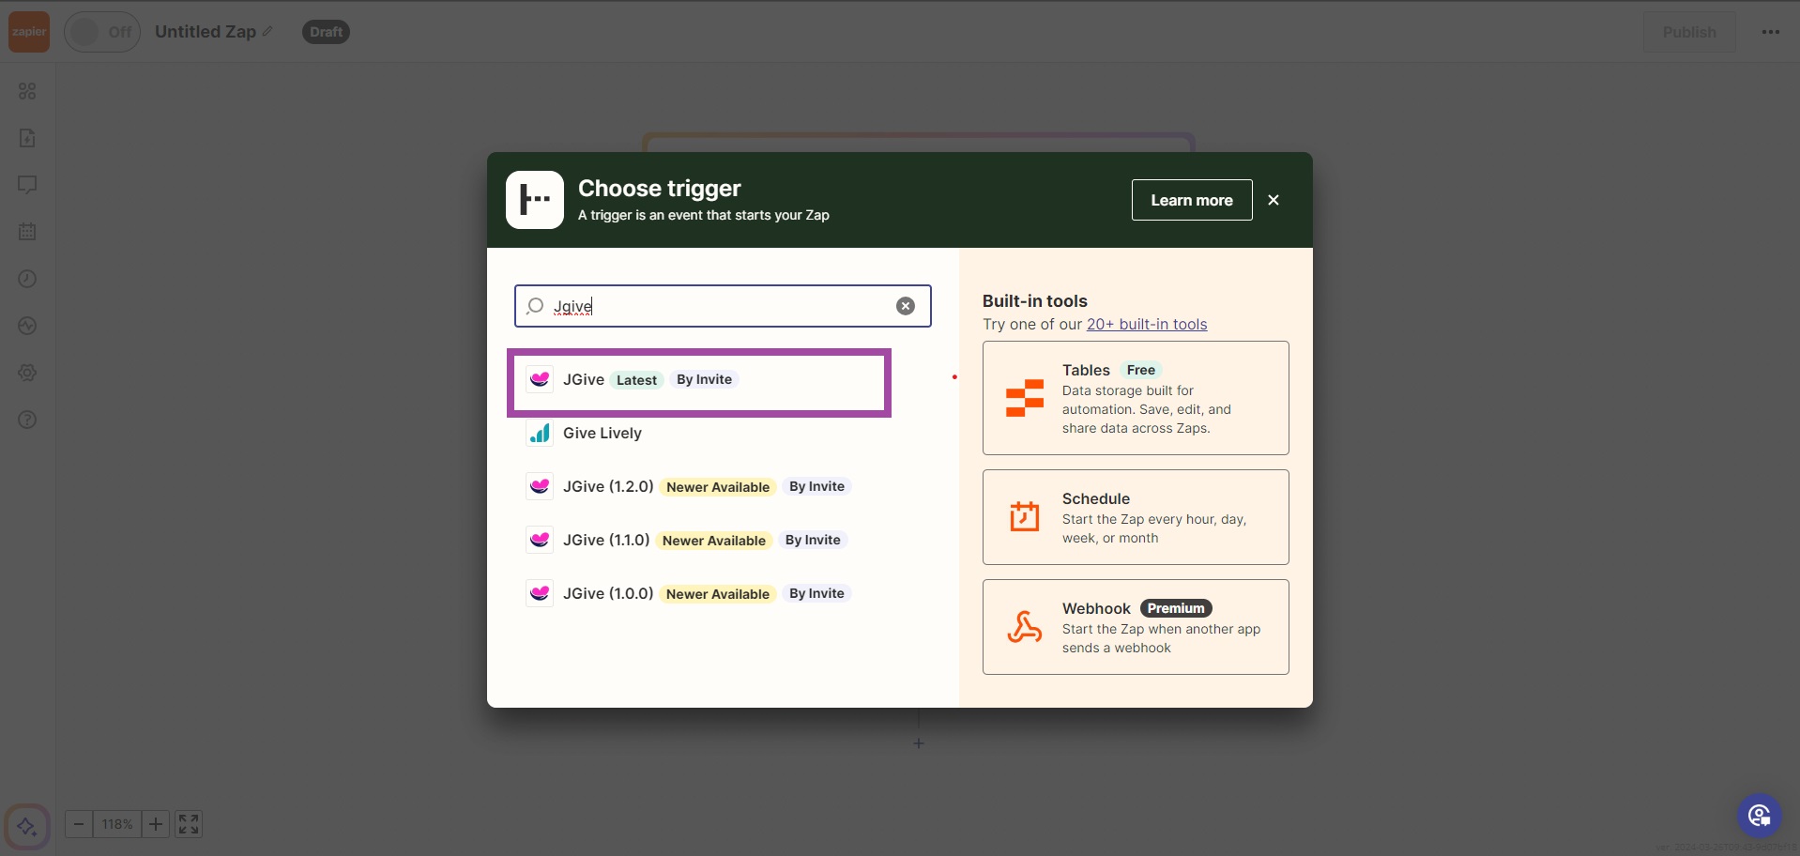Click the fit-to-view expand icon
The height and width of the screenshot is (856, 1800).
pyautogui.click(x=189, y=824)
